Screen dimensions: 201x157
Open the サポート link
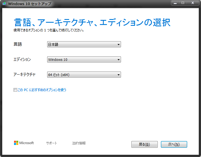point(52,143)
